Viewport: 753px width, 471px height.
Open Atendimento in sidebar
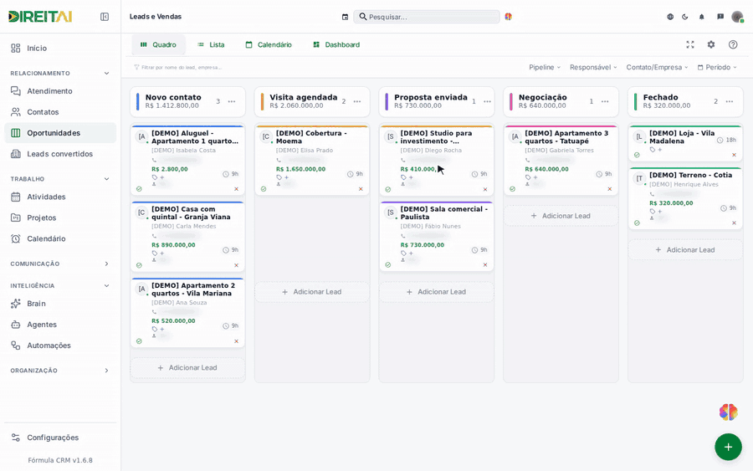click(x=60, y=91)
